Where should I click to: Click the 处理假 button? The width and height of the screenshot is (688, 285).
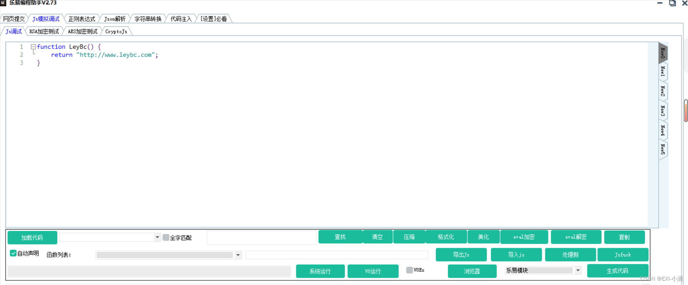[x=570, y=255]
